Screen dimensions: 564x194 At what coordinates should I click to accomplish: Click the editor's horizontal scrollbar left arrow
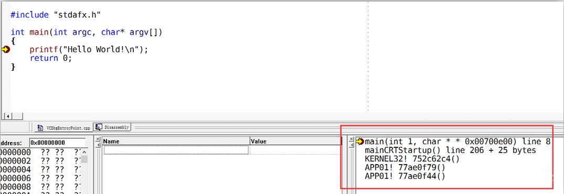[x=7, y=116]
